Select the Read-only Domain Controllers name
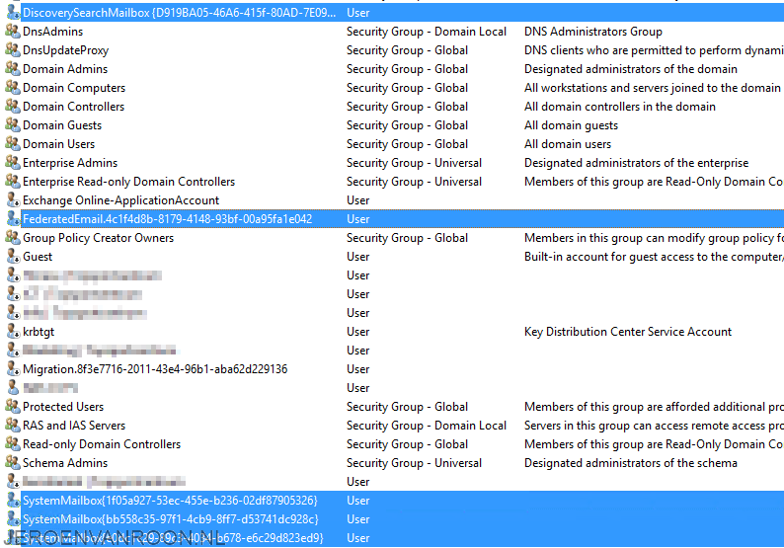Image resolution: width=784 pixels, height=548 pixels. 102,443
